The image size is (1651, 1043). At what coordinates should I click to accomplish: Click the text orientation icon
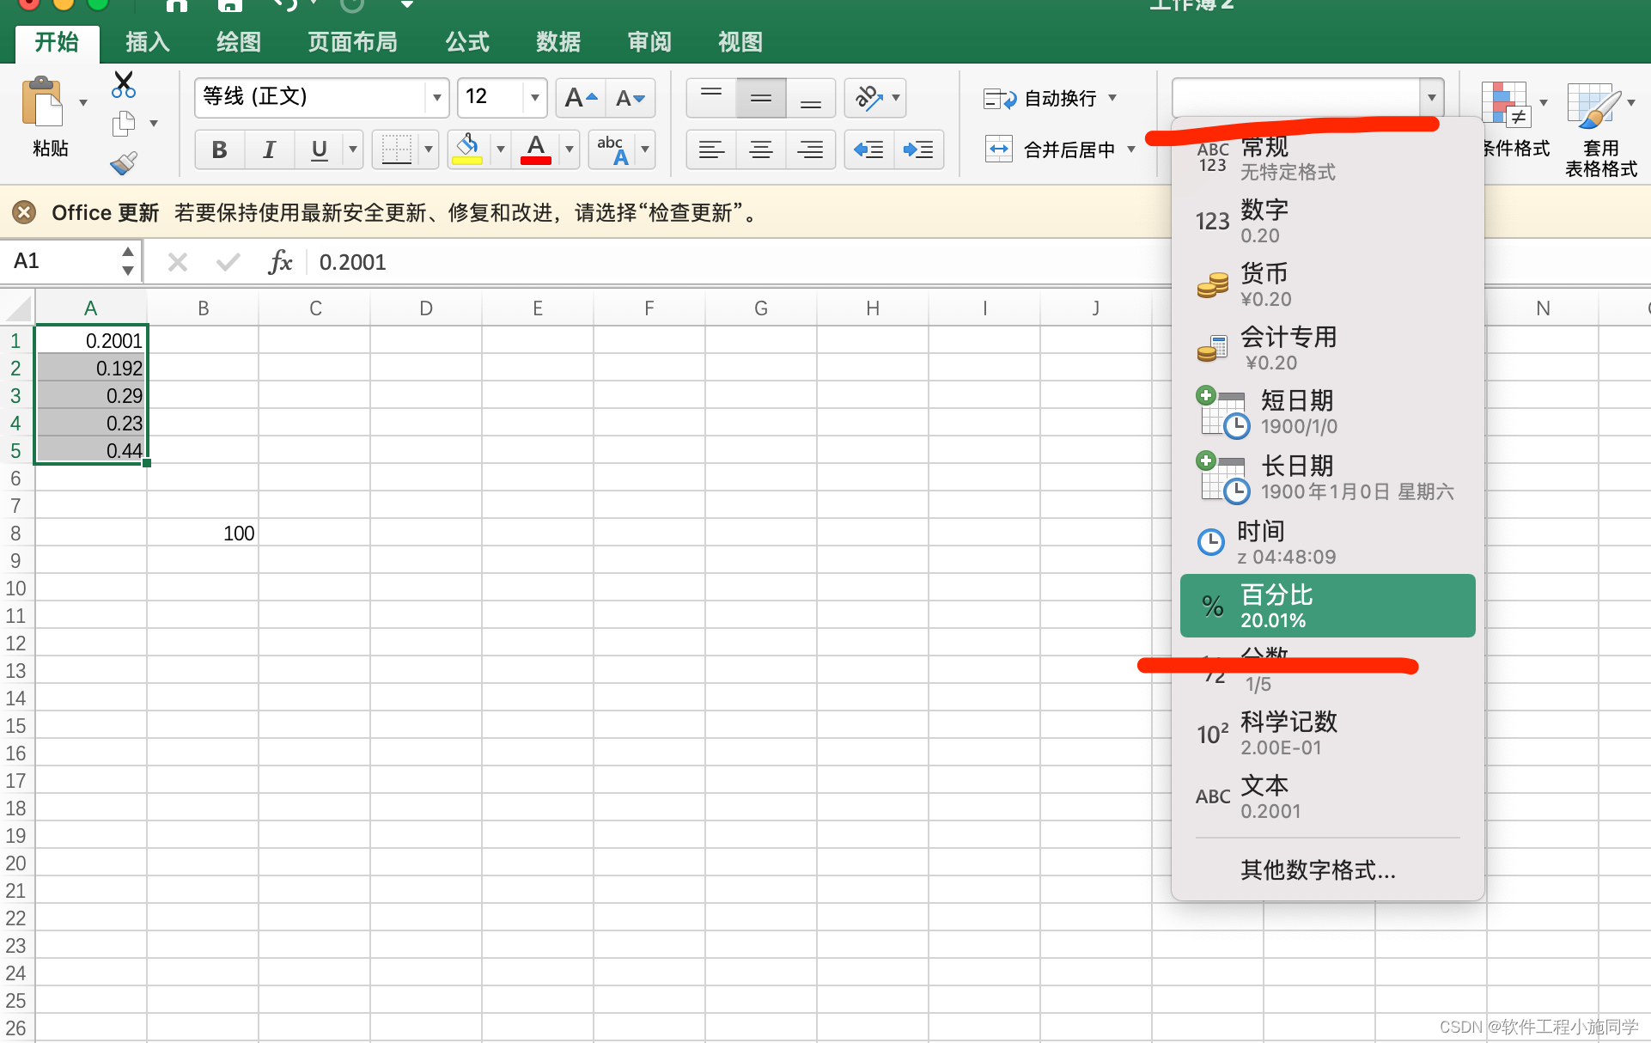click(x=868, y=98)
